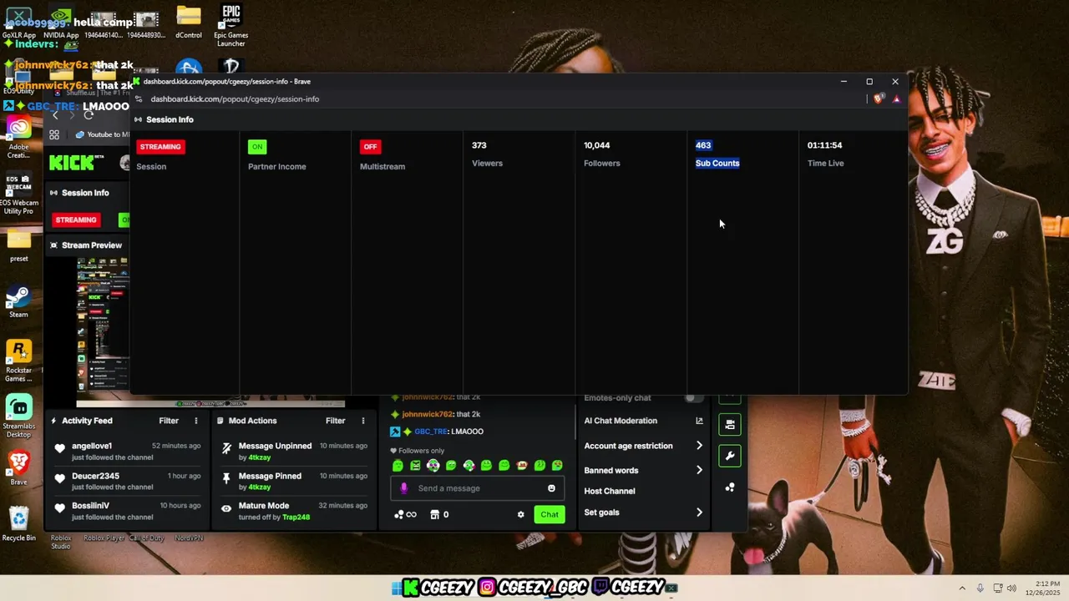Open EOS Webcam Utility Pro shortcut
The height and width of the screenshot is (601, 1069).
tap(18, 194)
